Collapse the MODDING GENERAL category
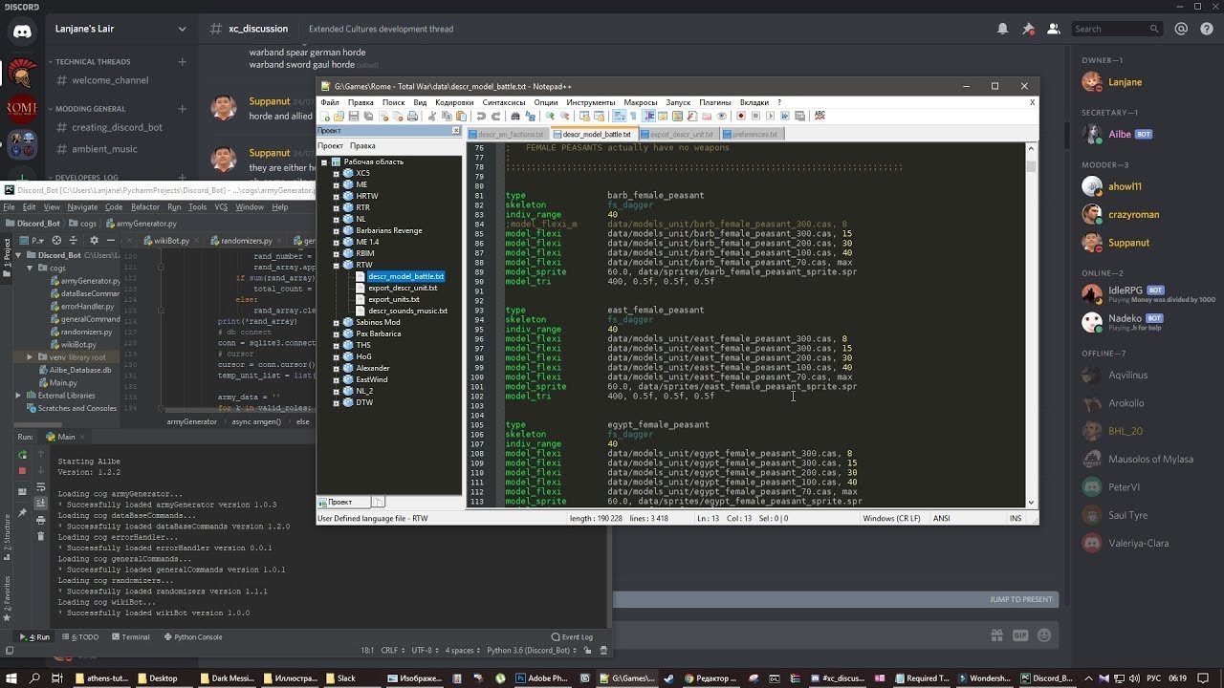The image size is (1224, 688). pos(87,109)
